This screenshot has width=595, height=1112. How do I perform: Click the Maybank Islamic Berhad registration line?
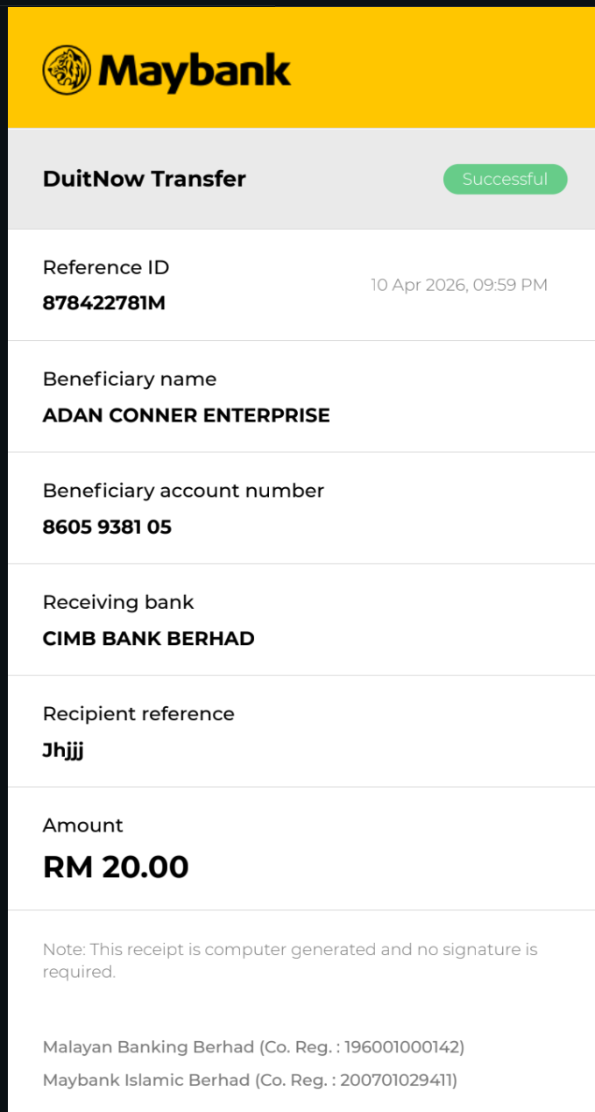[250, 1080]
